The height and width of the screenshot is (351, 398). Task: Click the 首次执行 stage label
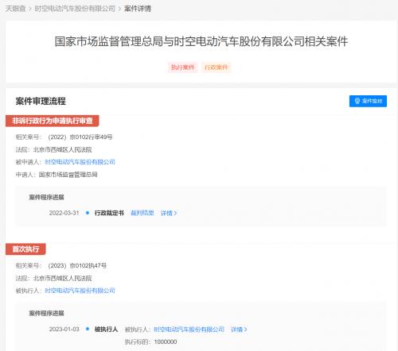(25, 249)
